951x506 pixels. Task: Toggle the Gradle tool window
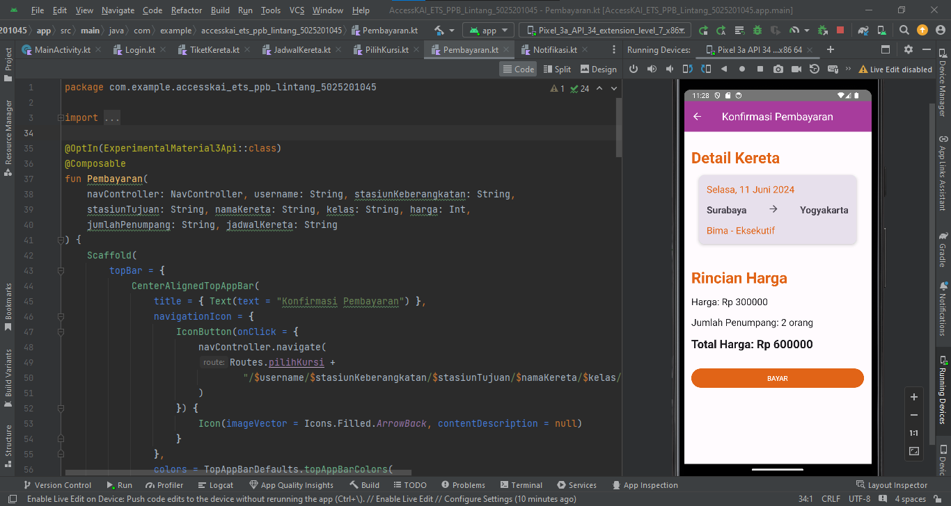coord(943,249)
